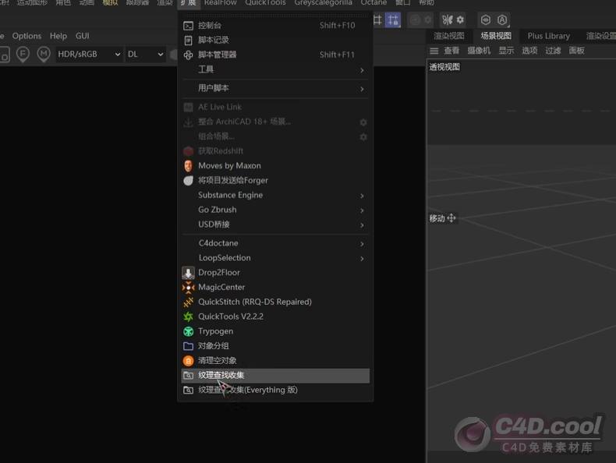
Task: Expand the USD桥接 submenu
Action: point(275,224)
